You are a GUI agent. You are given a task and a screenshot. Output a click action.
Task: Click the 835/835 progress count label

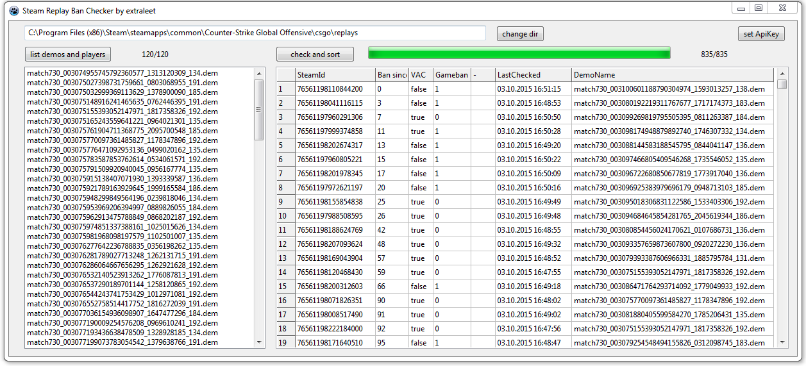click(x=714, y=54)
